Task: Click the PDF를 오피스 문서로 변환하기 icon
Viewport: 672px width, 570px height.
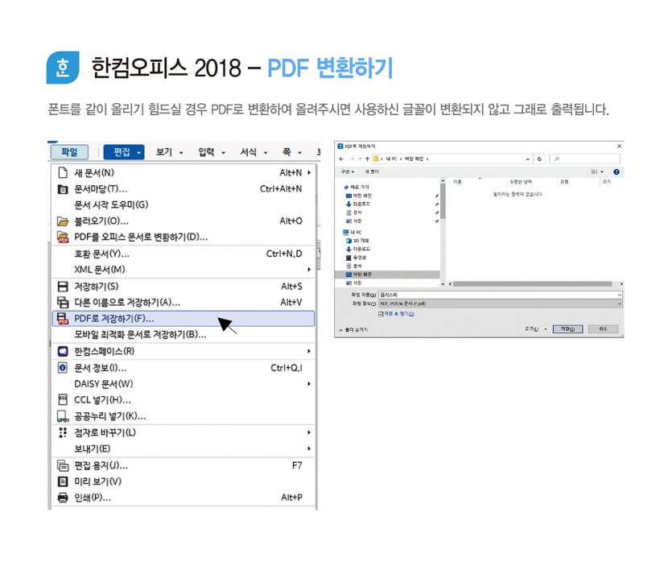Action: coord(63,237)
